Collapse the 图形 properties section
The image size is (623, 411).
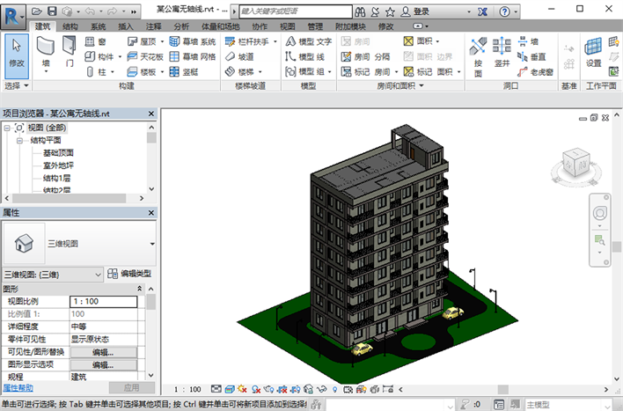tap(140, 289)
